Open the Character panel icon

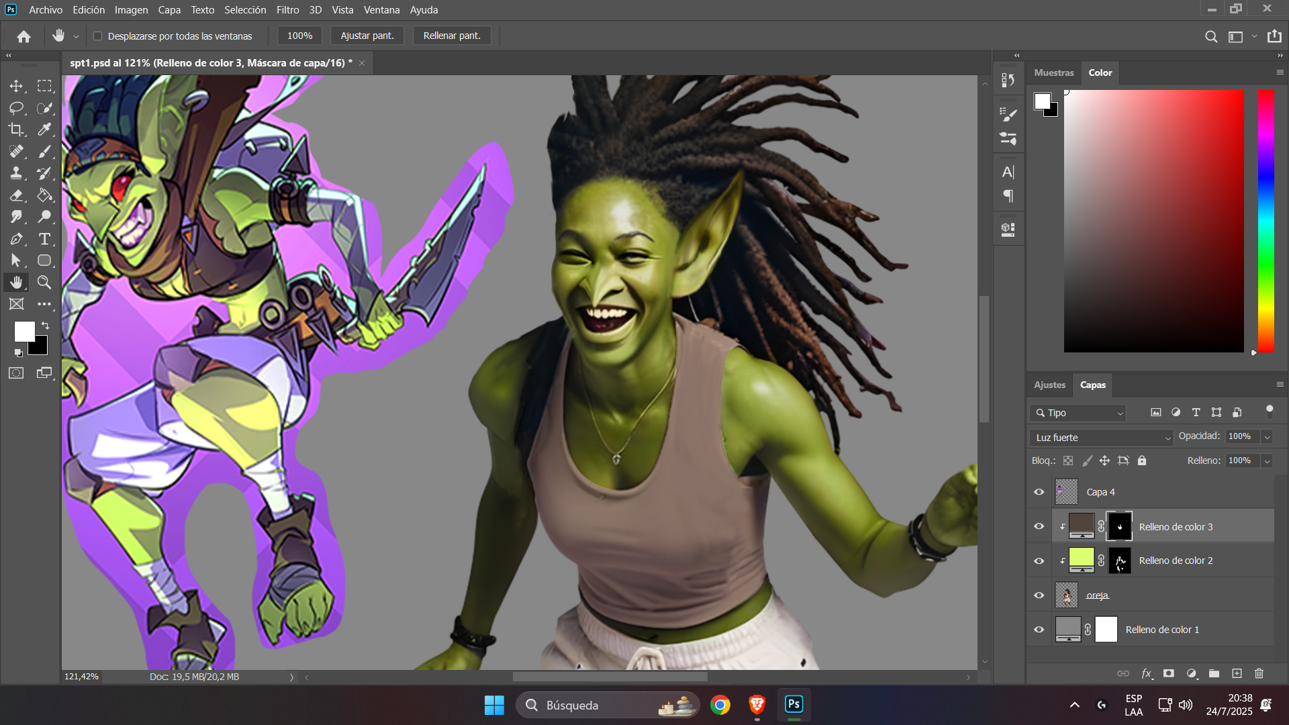click(x=1008, y=172)
